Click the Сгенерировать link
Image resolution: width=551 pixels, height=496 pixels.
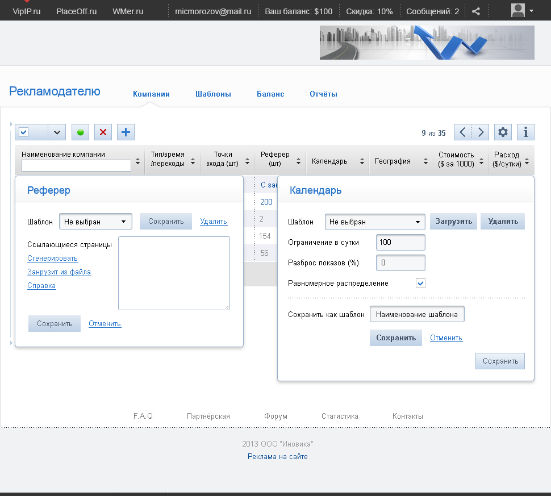coord(52,259)
